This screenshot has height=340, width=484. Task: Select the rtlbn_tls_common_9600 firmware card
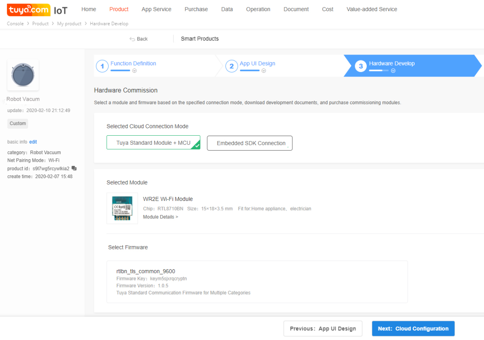257,281
